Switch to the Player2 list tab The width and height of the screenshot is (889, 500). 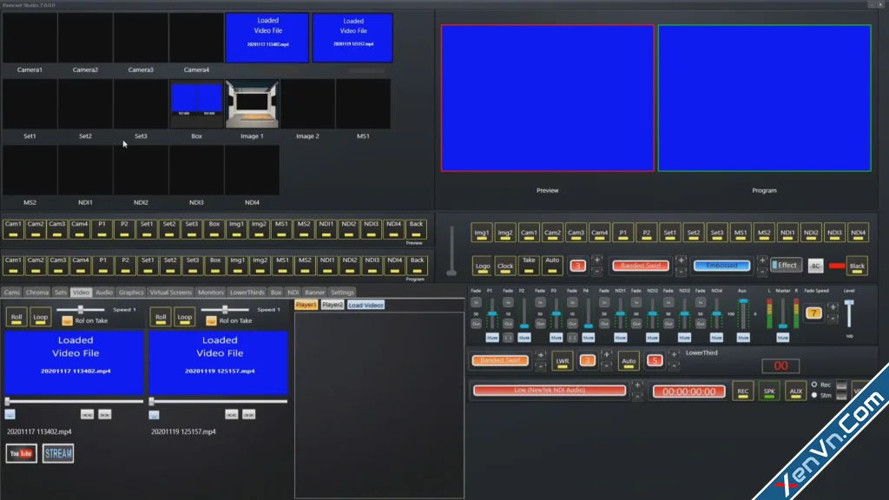pos(333,305)
